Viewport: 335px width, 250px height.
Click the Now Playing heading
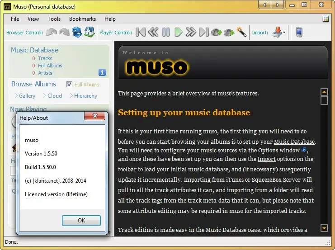pyautogui.click(x=28, y=109)
